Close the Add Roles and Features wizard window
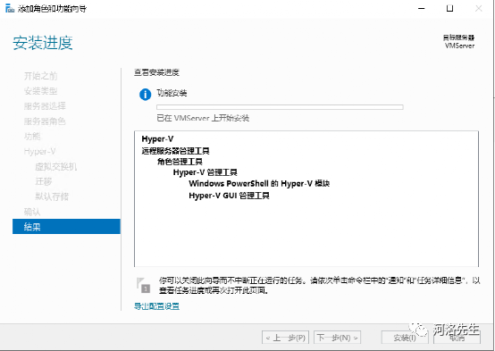This screenshot has width=495, height=351. (x=479, y=9)
